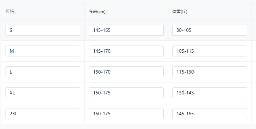
Task: Click height field in the XL row
Action: pyautogui.click(x=126, y=93)
